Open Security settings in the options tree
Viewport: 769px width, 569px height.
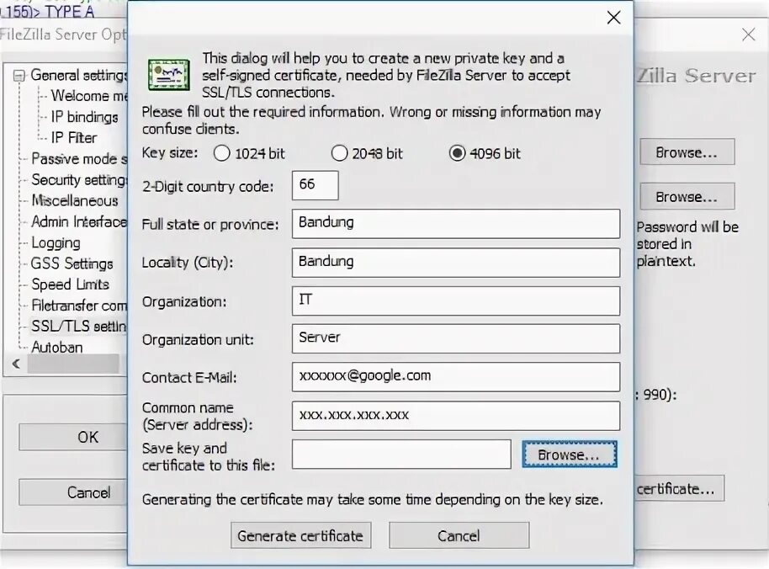click(x=79, y=180)
